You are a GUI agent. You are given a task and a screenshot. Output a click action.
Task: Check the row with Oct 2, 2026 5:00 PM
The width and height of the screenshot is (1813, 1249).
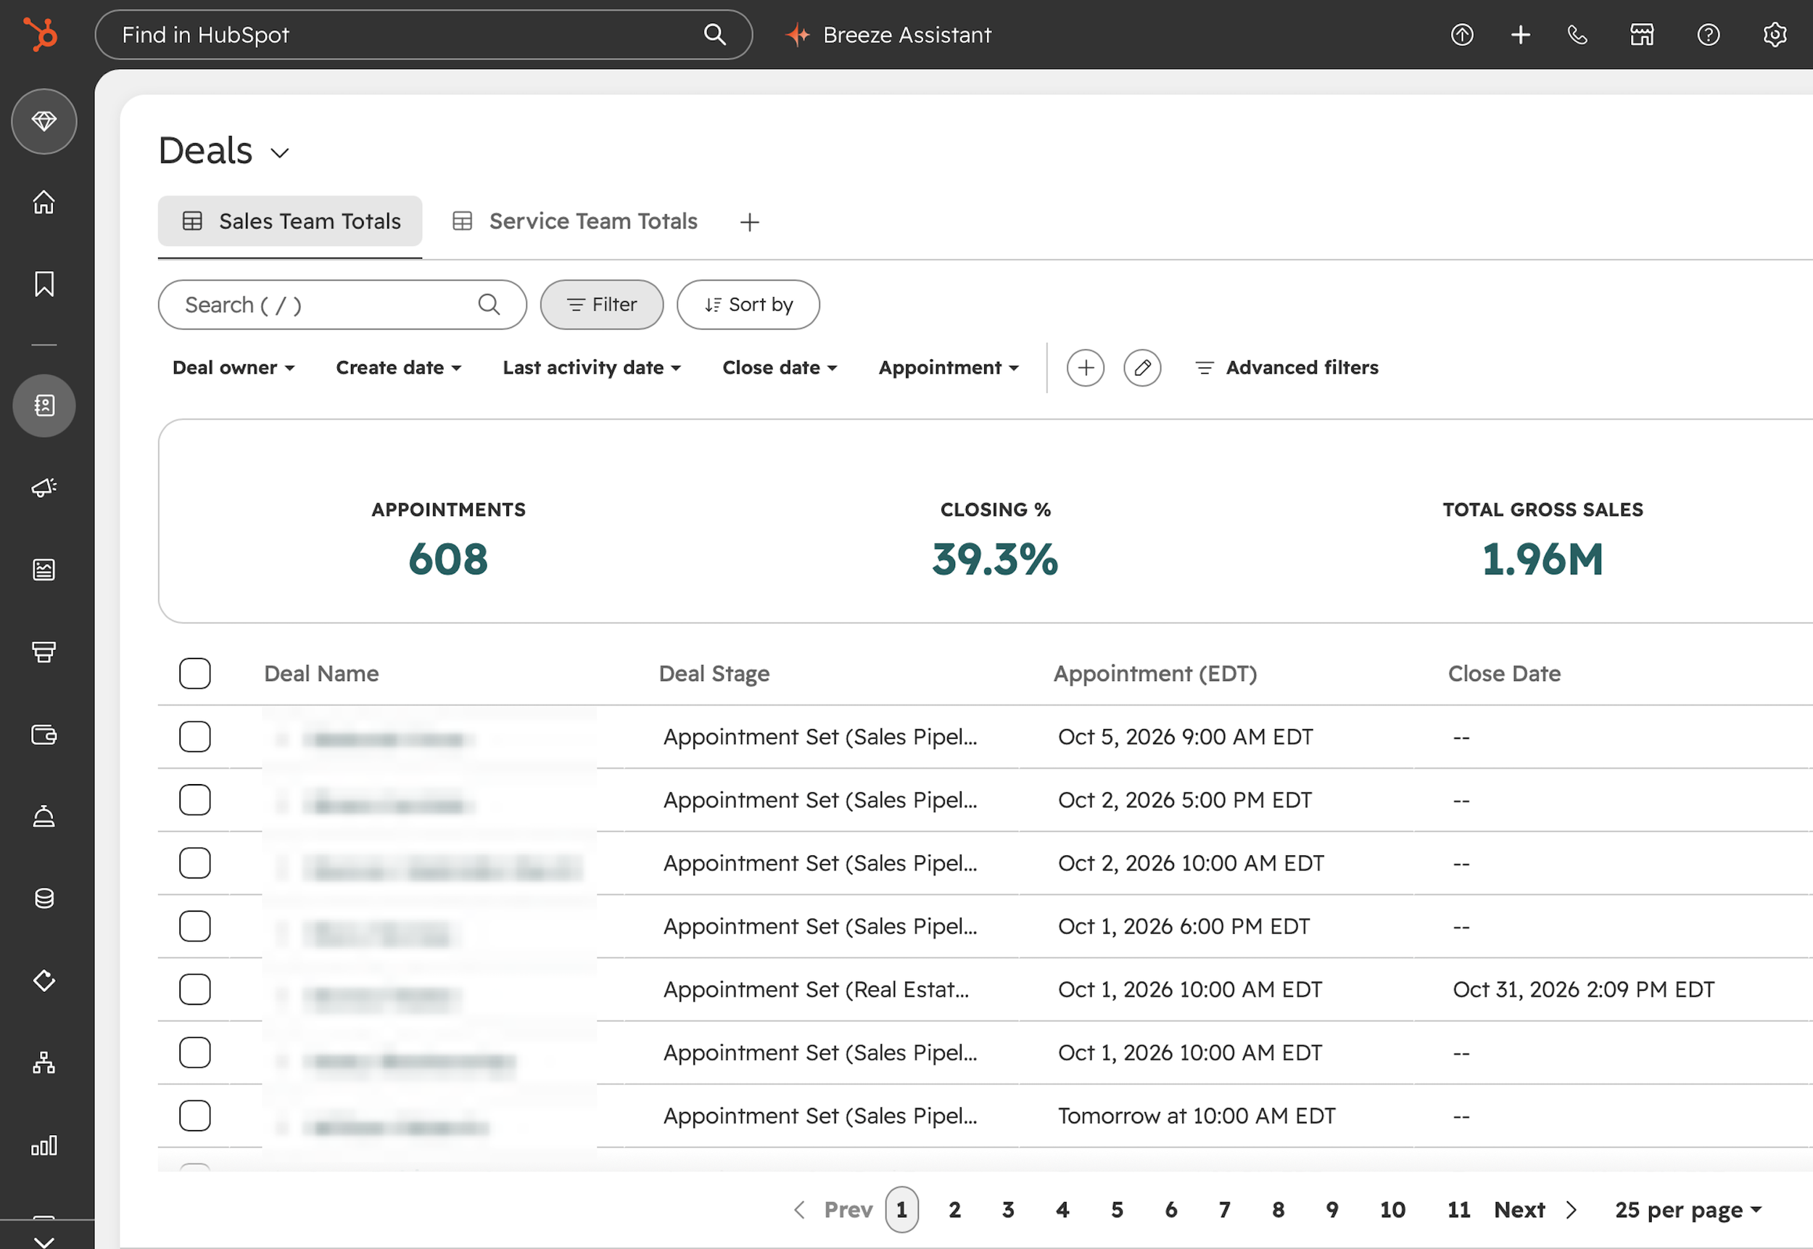coord(195,800)
